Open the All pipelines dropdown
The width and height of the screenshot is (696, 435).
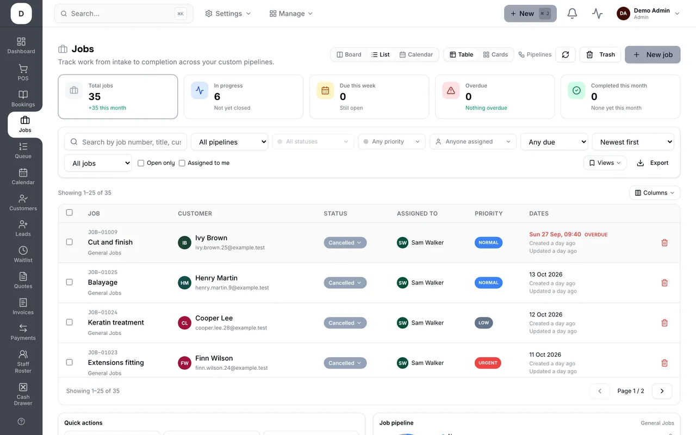coord(229,142)
